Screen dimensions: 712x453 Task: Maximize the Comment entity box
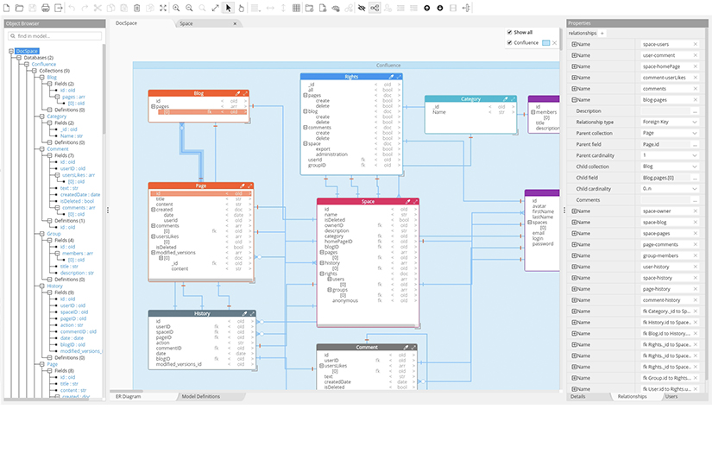click(413, 347)
